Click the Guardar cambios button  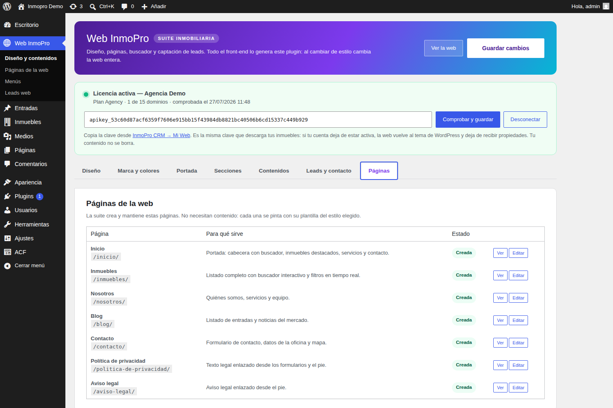pos(506,48)
